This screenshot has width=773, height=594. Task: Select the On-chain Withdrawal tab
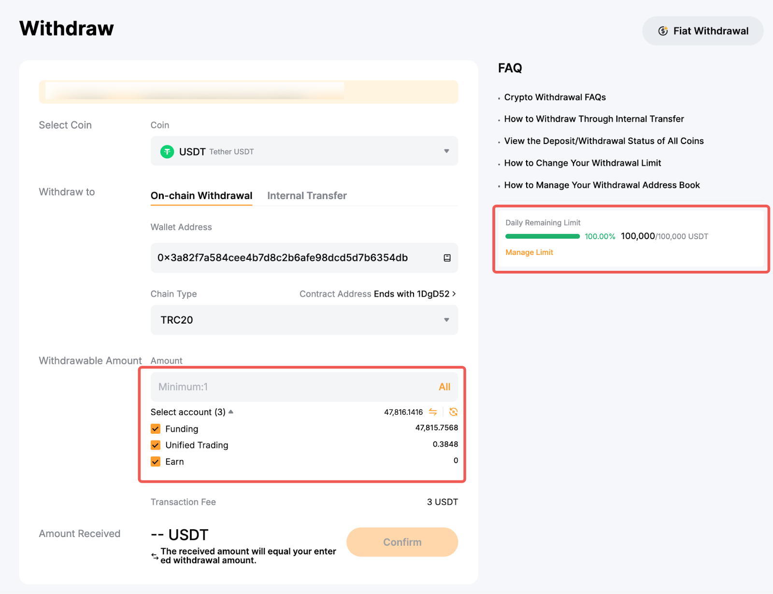201,196
